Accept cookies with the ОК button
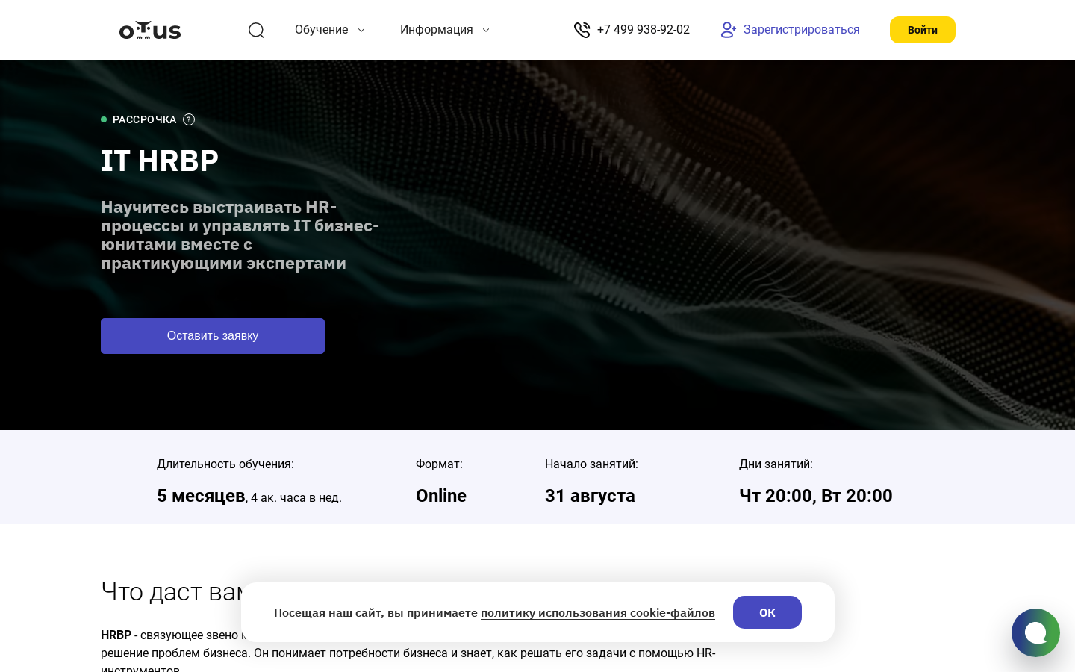Viewport: 1075px width, 672px height. (x=767, y=612)
